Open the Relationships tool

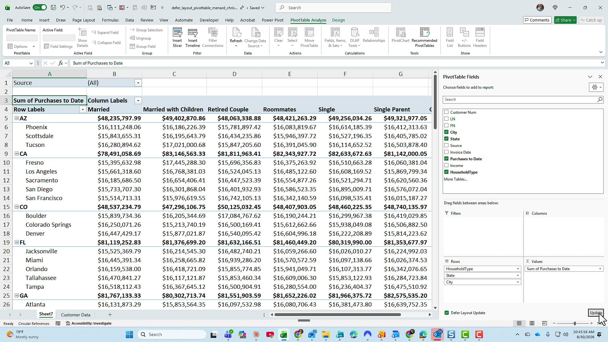374,35
